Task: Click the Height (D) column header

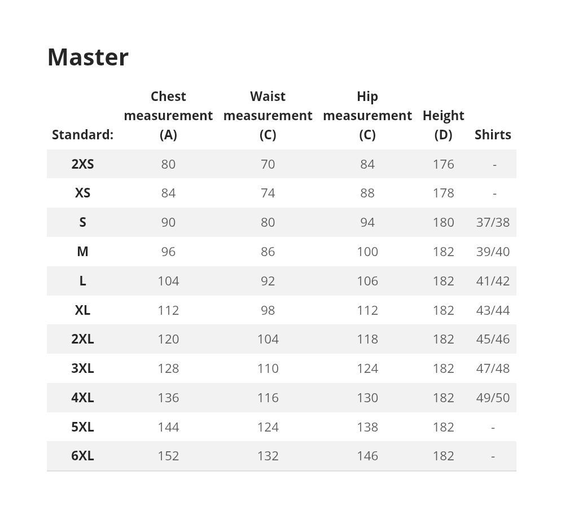Action: (x=444, y=125)
